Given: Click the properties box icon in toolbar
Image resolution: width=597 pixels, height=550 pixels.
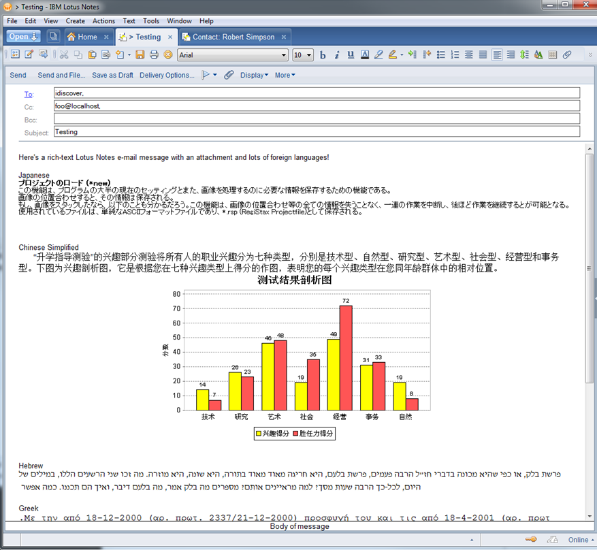Looking at the screenshot, I should coord(15,54).
